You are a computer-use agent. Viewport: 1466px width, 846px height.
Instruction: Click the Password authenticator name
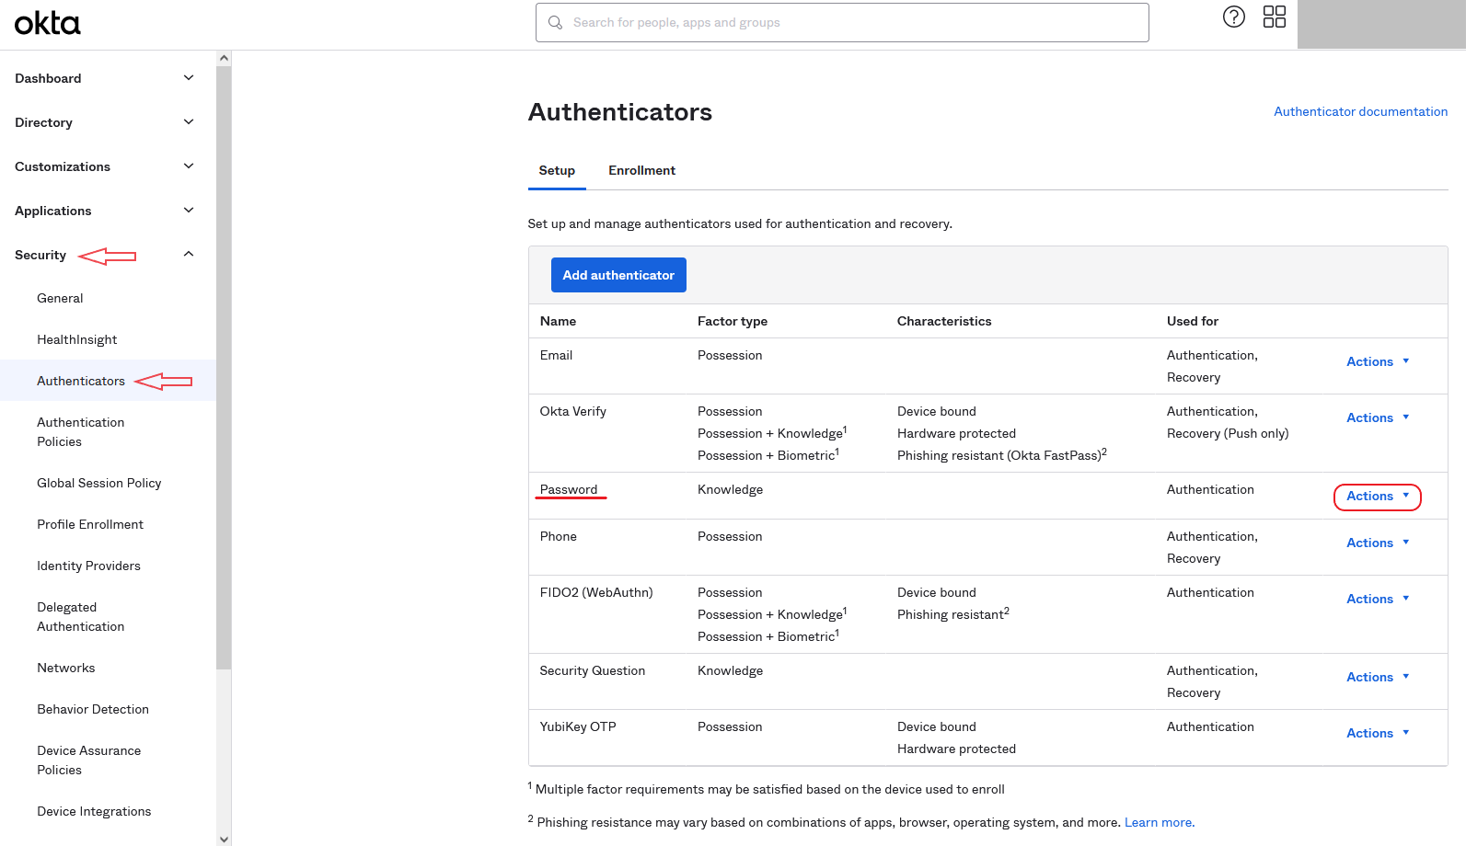coord(569,489)
